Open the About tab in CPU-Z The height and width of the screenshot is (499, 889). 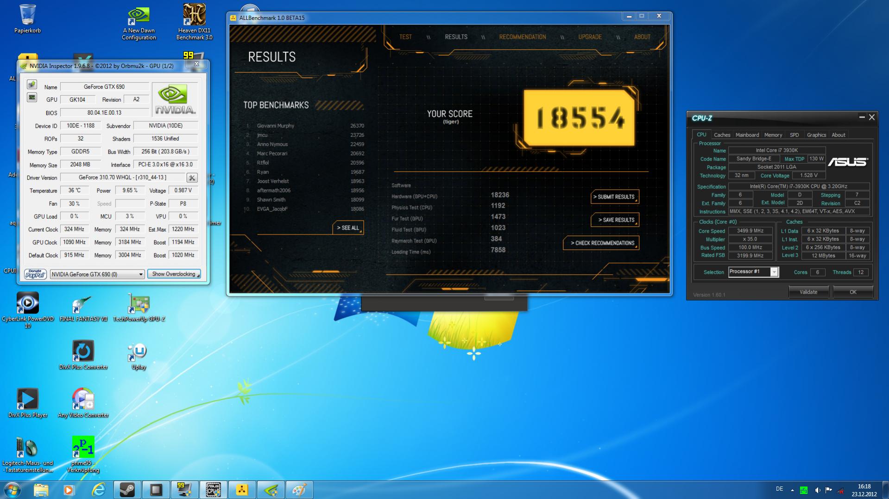click(x=838, y=135)
